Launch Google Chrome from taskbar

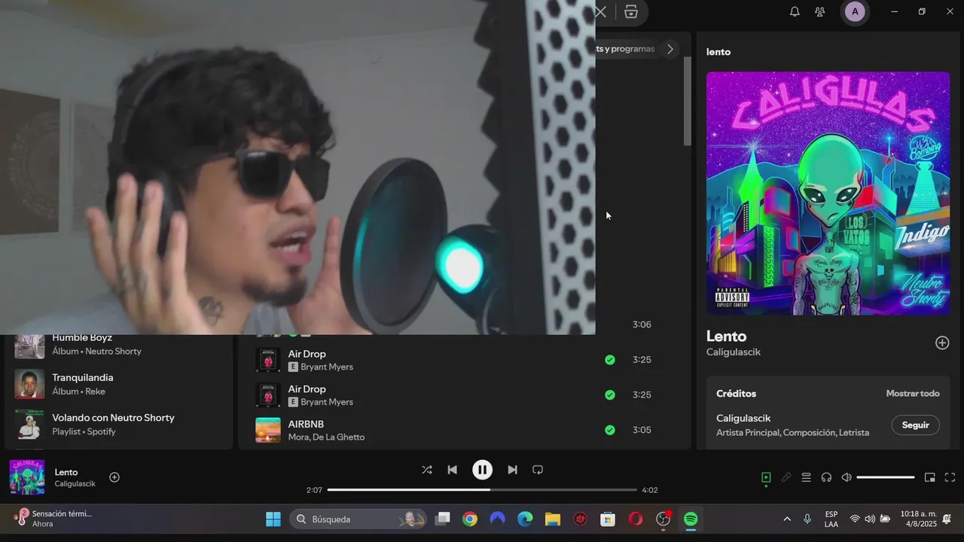tap(470, 519)
